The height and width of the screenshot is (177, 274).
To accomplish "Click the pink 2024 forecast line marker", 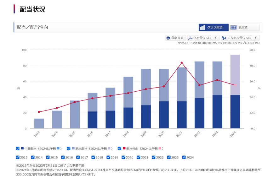I will [235, 85].
